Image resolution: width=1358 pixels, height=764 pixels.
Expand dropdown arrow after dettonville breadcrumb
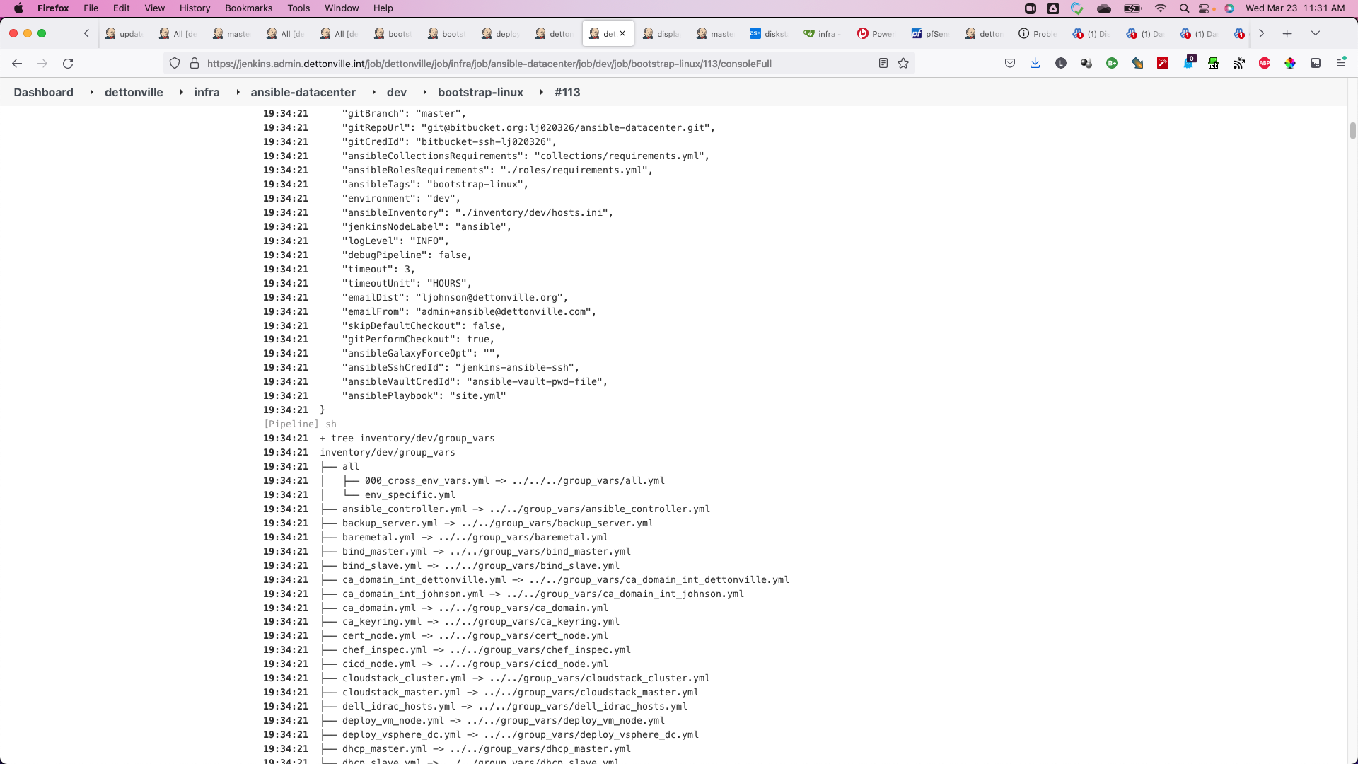[181, 93]
